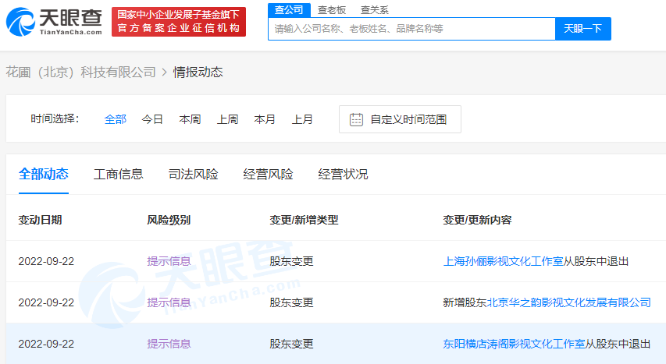The image size is (666, 364).
Task: Click 提示信息 in the 北京华之韵 row
Action: tap(169, 302)
